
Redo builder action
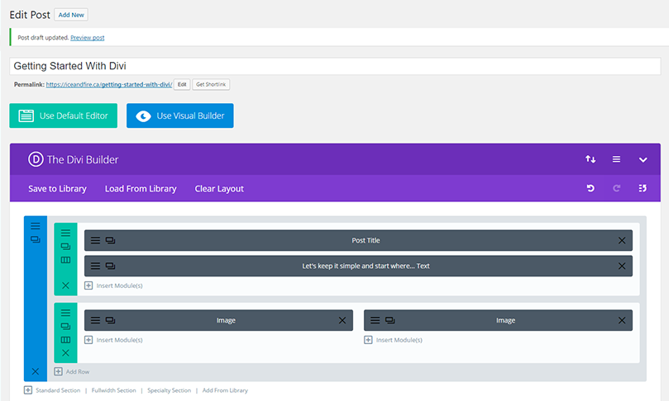[x=617, y=188]
